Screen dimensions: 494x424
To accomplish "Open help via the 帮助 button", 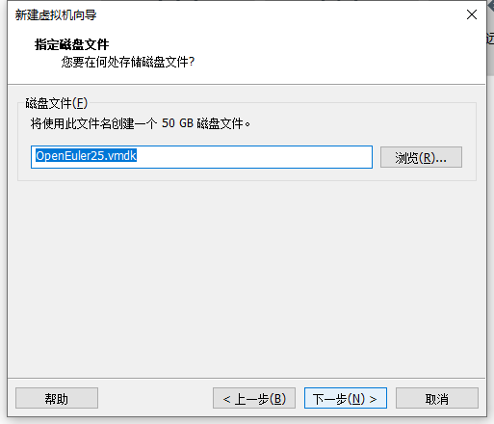I will pyautogui.click(x=57, y=398).
